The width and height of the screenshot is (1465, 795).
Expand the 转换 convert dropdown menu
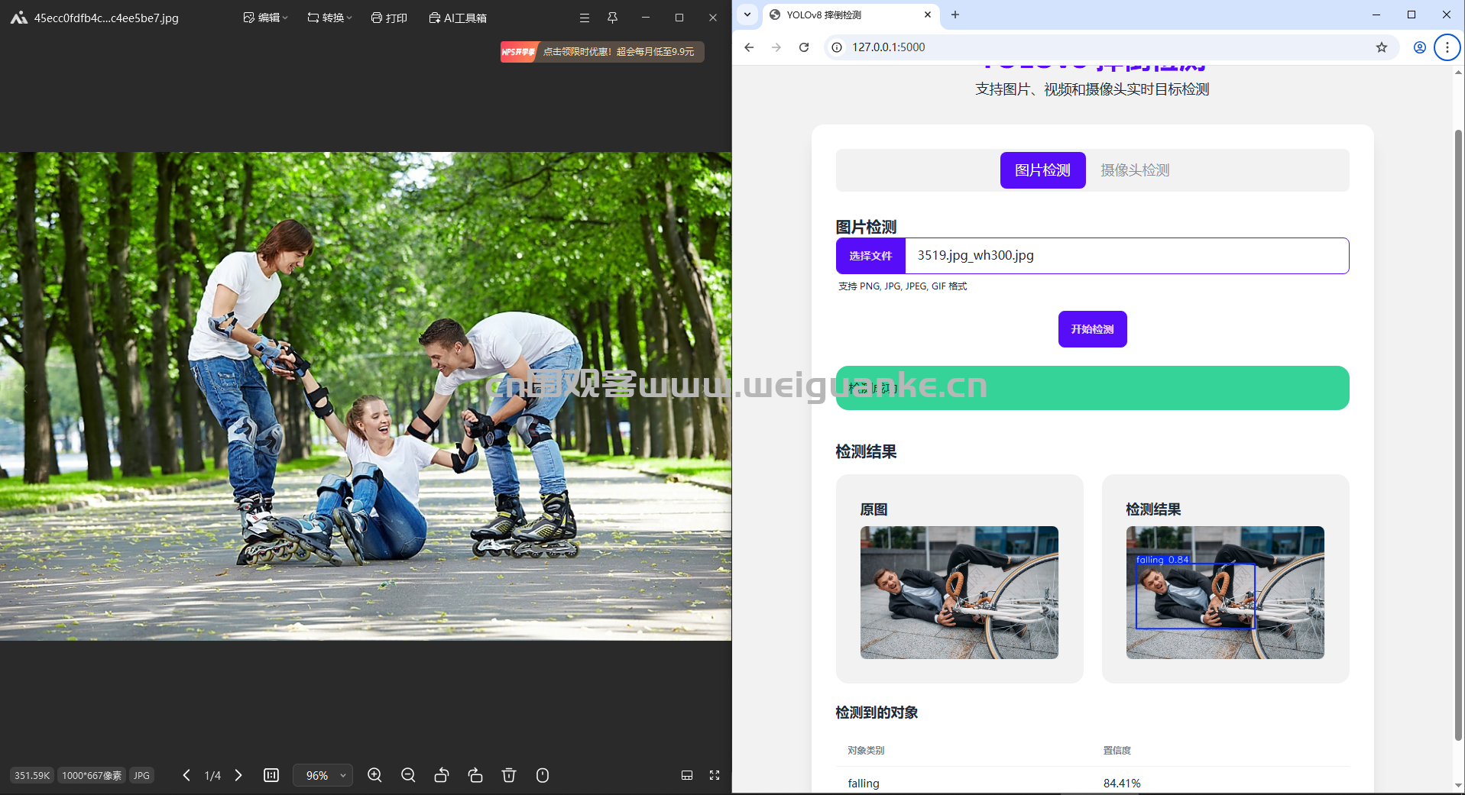point(329,18)
